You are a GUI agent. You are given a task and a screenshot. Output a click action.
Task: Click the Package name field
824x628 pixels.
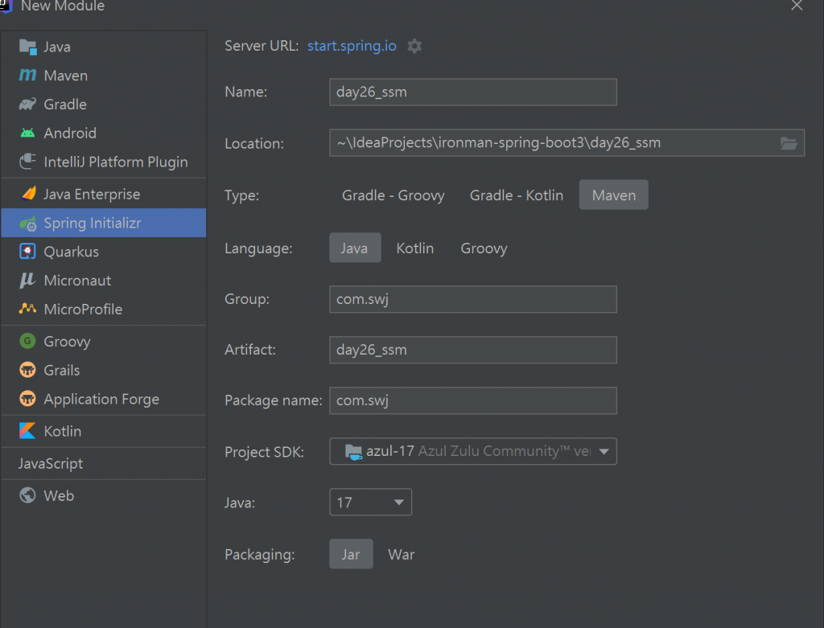473,400
